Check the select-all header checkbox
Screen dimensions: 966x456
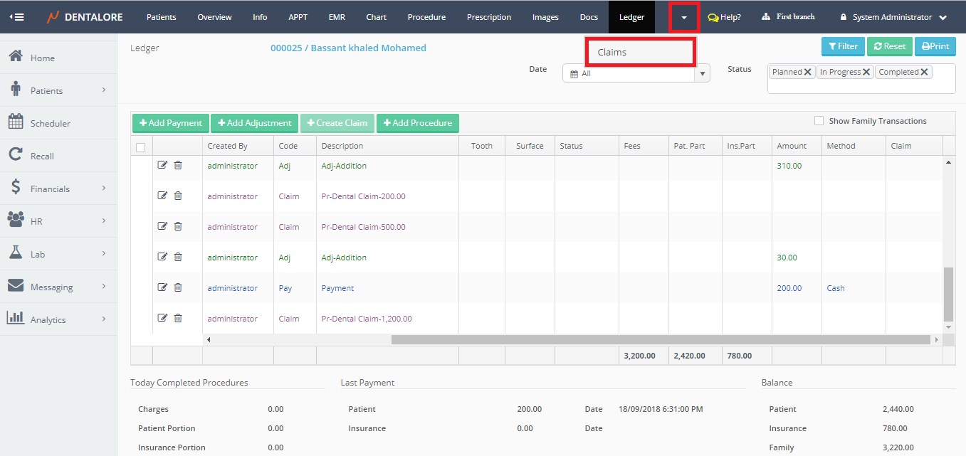141,147
